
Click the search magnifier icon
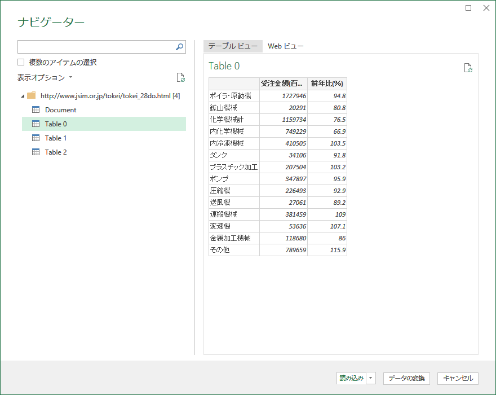179,47
